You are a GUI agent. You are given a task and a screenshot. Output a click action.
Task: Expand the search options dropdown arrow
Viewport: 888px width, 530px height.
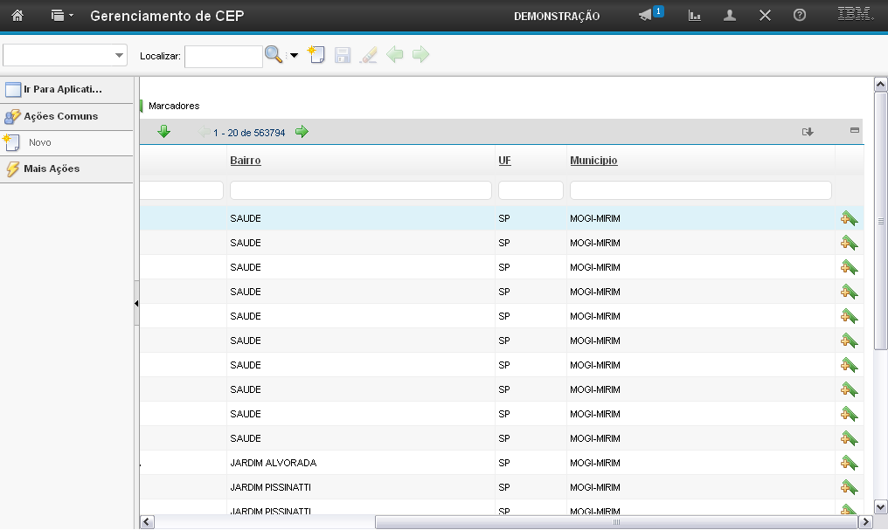point(294,56)
